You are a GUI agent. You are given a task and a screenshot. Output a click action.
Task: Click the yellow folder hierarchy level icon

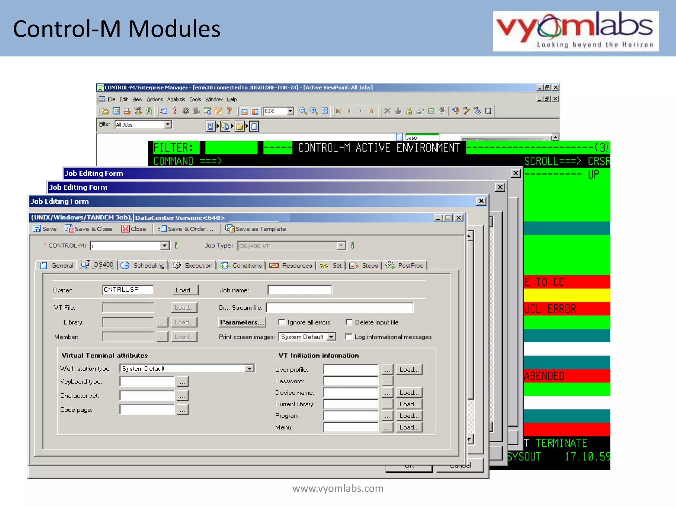[x=240, y=126]
